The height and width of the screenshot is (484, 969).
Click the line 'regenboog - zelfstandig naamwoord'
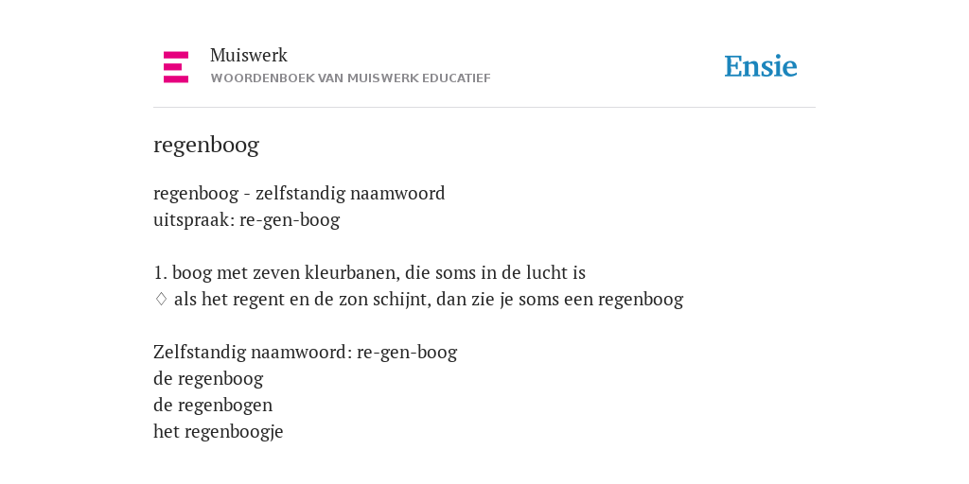pos(299,194)
